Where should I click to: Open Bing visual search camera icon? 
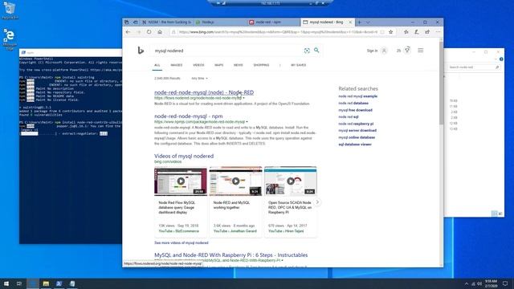307,51
